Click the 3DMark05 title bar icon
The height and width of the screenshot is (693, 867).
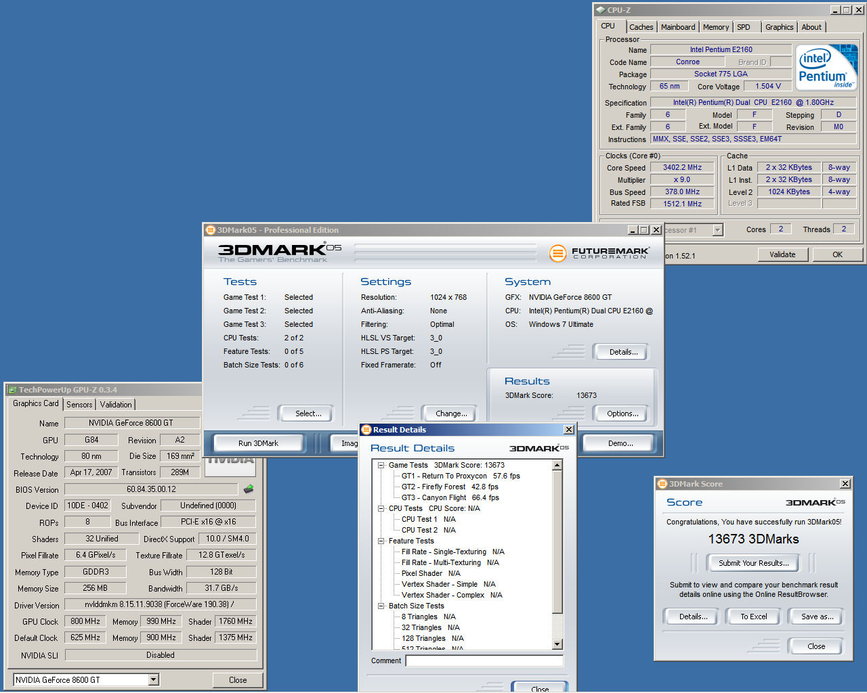211,230
